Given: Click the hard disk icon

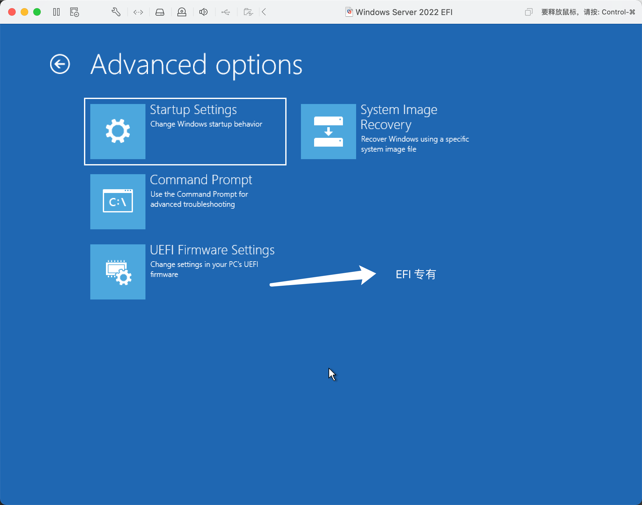Looking at the screenshot, I should pyautogui.click(x=160, y=12).
